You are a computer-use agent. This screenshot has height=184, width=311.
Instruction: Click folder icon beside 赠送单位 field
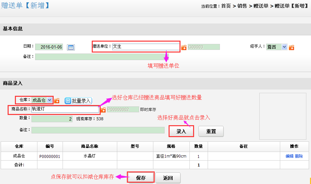tap(184, 47)
